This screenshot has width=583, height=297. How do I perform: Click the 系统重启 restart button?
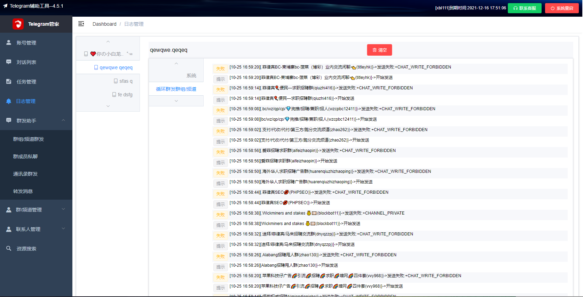(562, 8)
